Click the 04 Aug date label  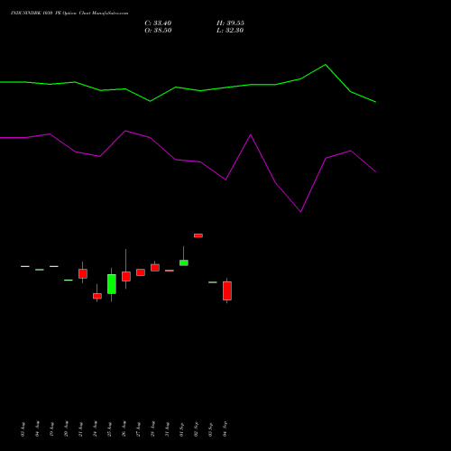(x=38, y=428)
